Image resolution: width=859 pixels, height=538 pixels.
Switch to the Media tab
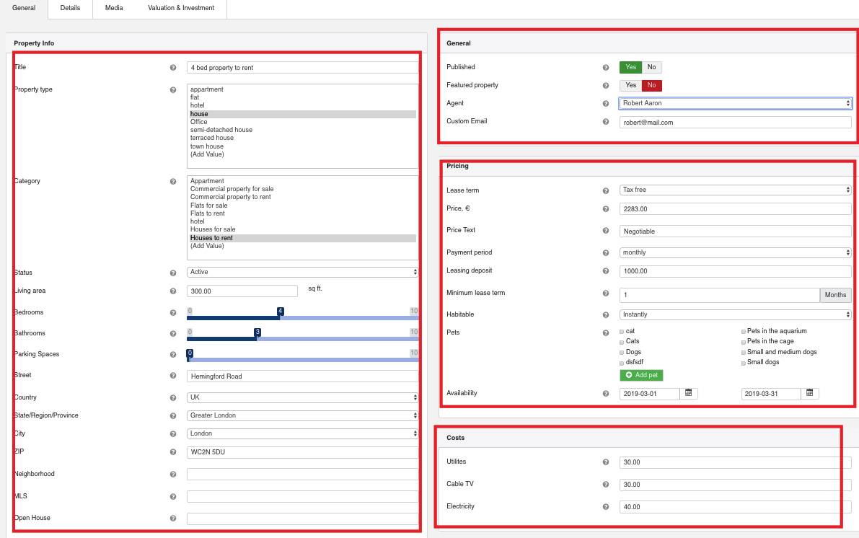114,8
